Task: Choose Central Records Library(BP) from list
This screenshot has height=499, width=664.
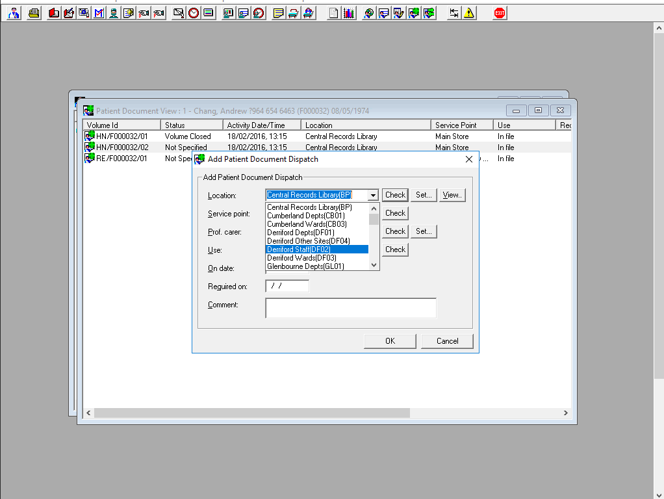Action: (317, 207)
